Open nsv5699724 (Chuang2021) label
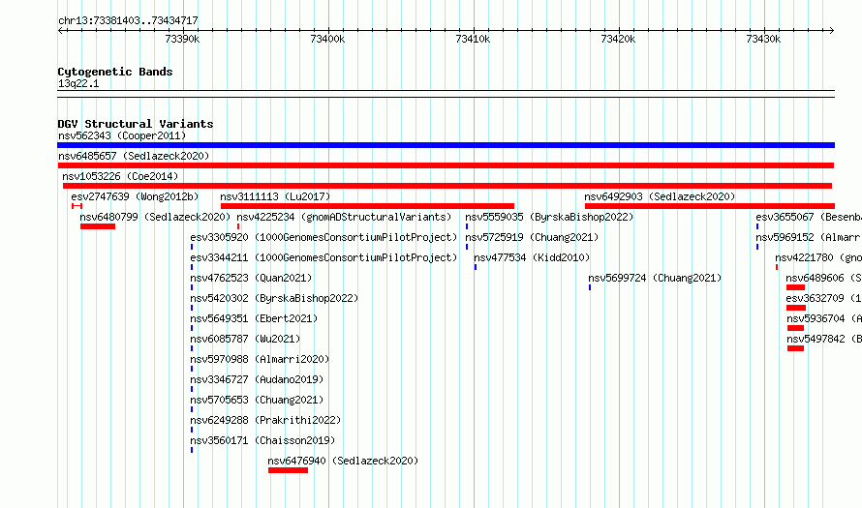 [655, 278]
